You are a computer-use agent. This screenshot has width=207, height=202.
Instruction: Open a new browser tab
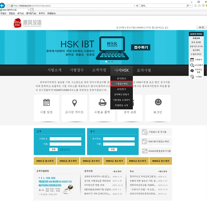[x=32, y=10]
